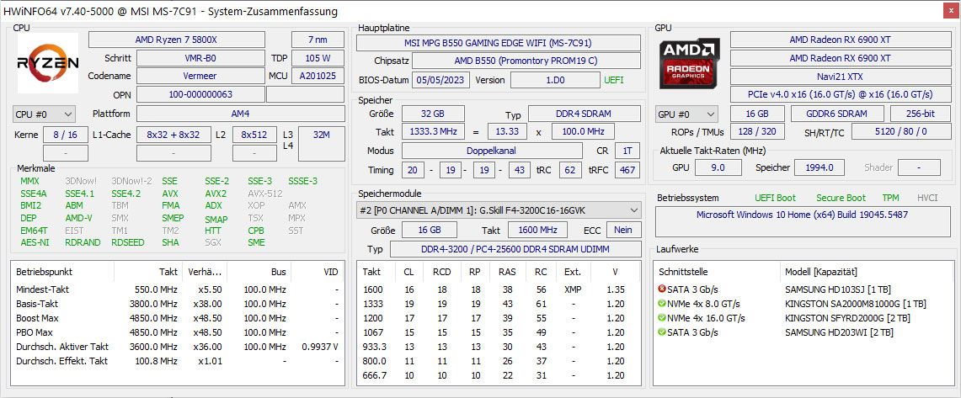Click the AVX2 feature flag

click(x=215, y=194)
